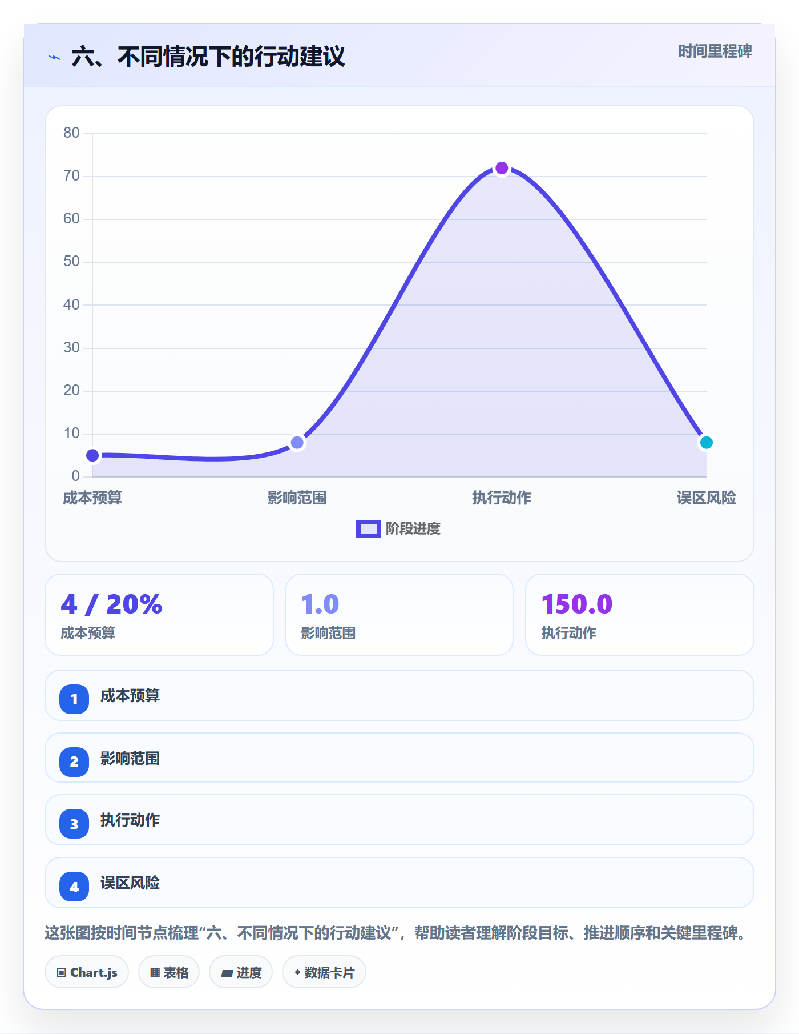
Task: Select the chart data point above 成本预算
Action: (92, 455)
